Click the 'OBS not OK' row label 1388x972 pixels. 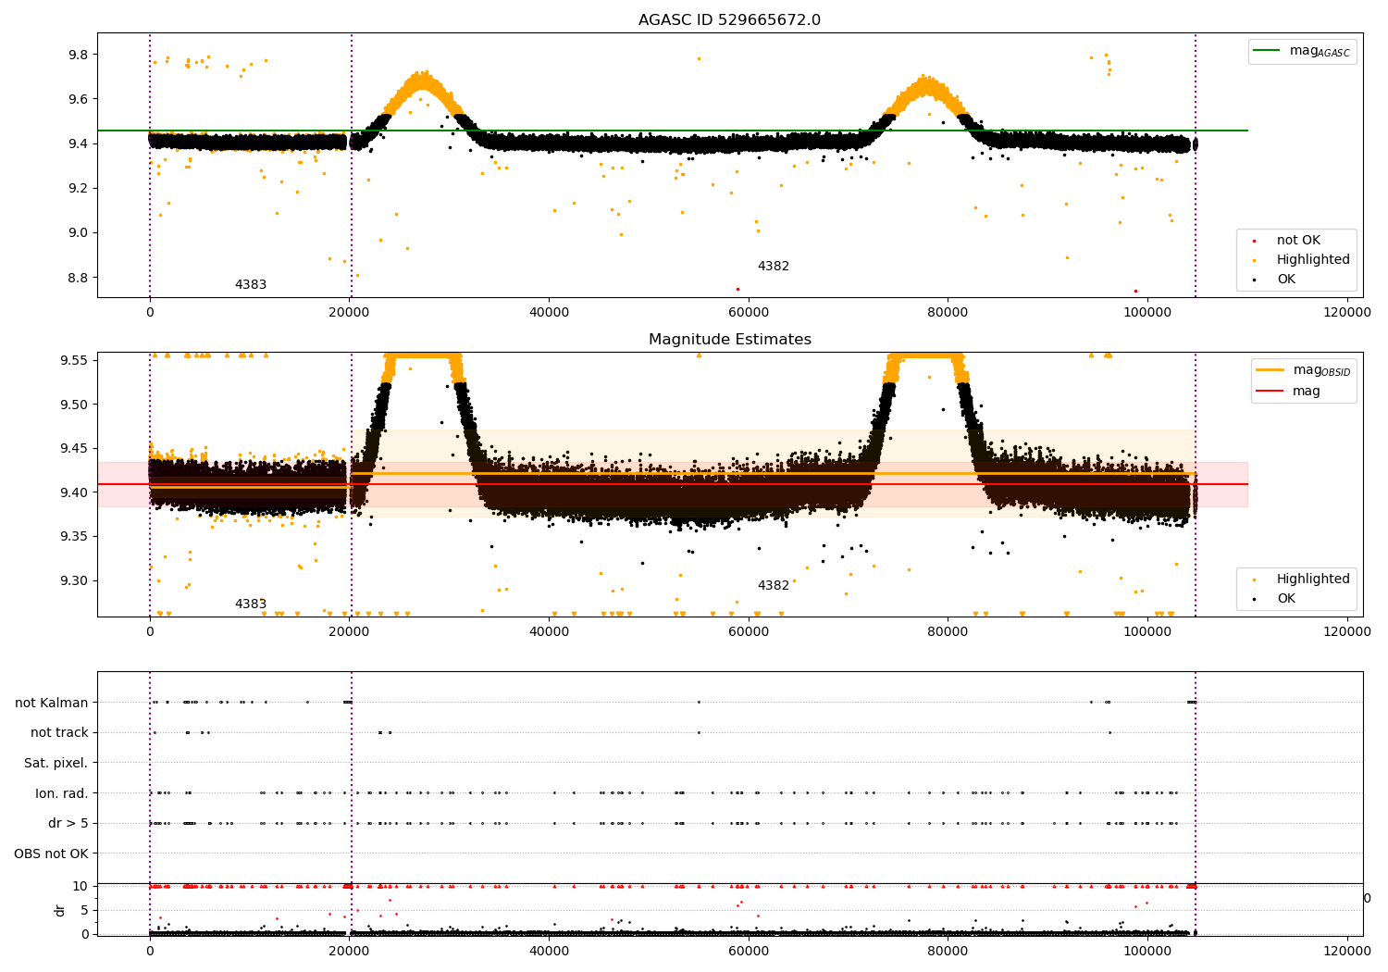(x=51, y=854)
